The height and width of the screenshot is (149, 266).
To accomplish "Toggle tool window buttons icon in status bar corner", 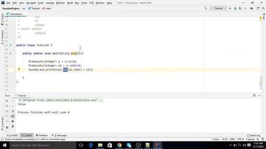I will (x=2, y=139).
